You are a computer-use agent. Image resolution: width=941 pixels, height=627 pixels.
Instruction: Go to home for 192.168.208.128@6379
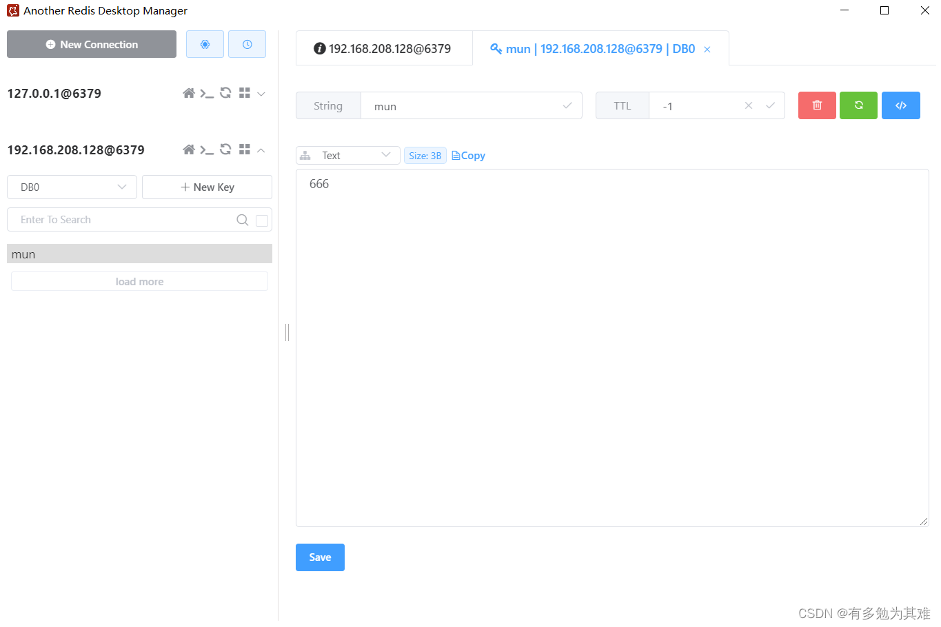(x=188, y=150)
